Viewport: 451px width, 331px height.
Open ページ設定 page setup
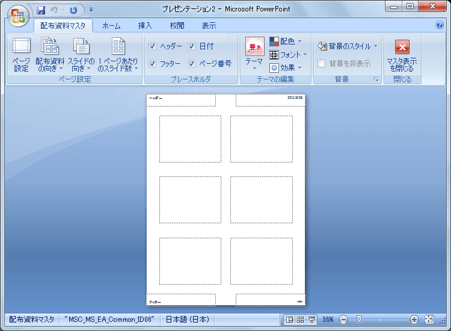coord(21,54)
